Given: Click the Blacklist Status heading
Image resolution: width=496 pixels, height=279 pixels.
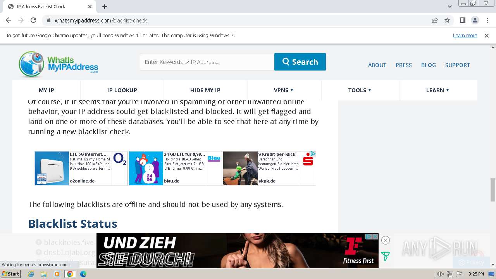Looking at the screenshot, I should (72, 224).
